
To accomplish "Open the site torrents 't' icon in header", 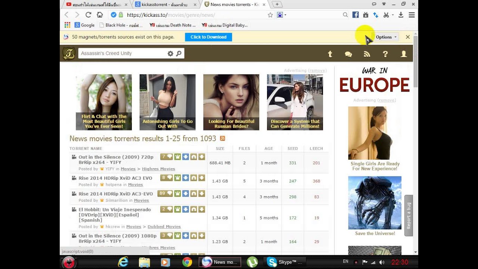I will 330,54.
